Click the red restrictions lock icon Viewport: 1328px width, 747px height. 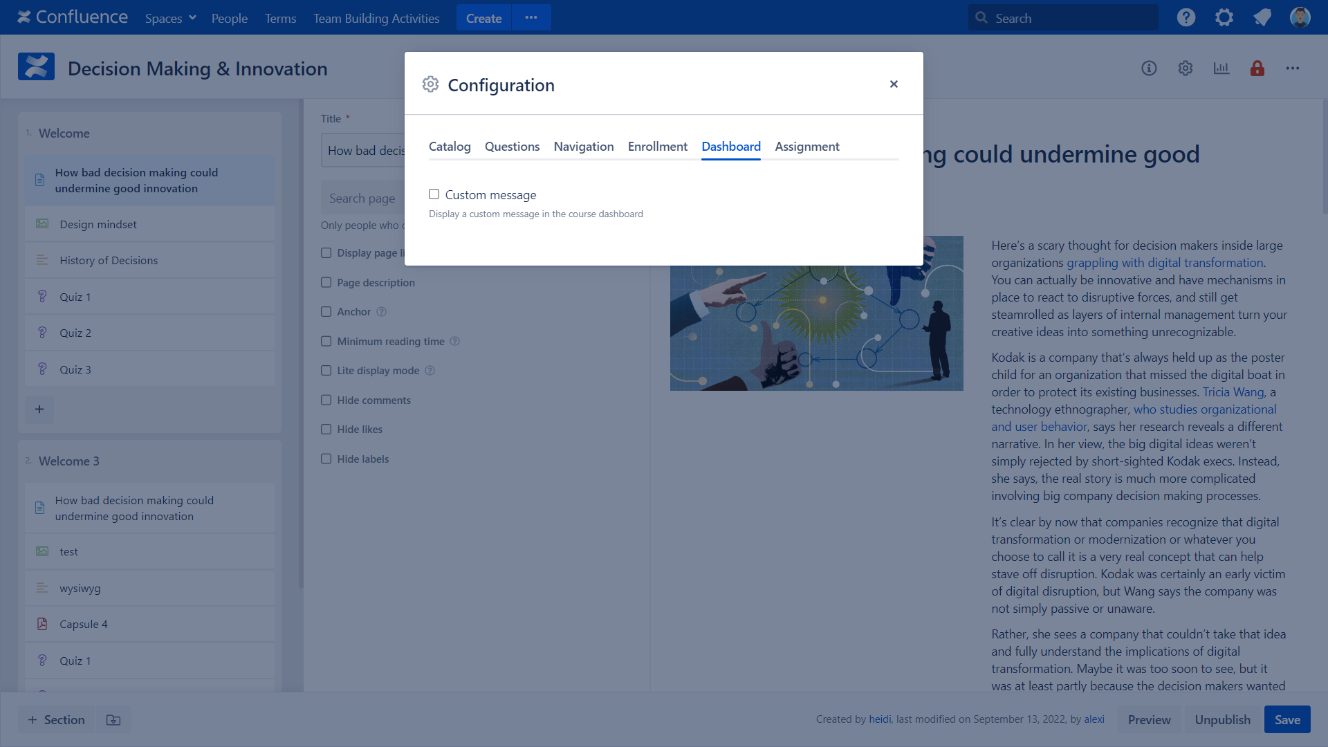1257,68
